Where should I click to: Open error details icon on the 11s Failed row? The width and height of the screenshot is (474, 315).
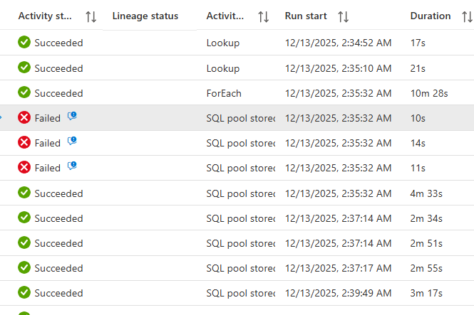[72, 167]
